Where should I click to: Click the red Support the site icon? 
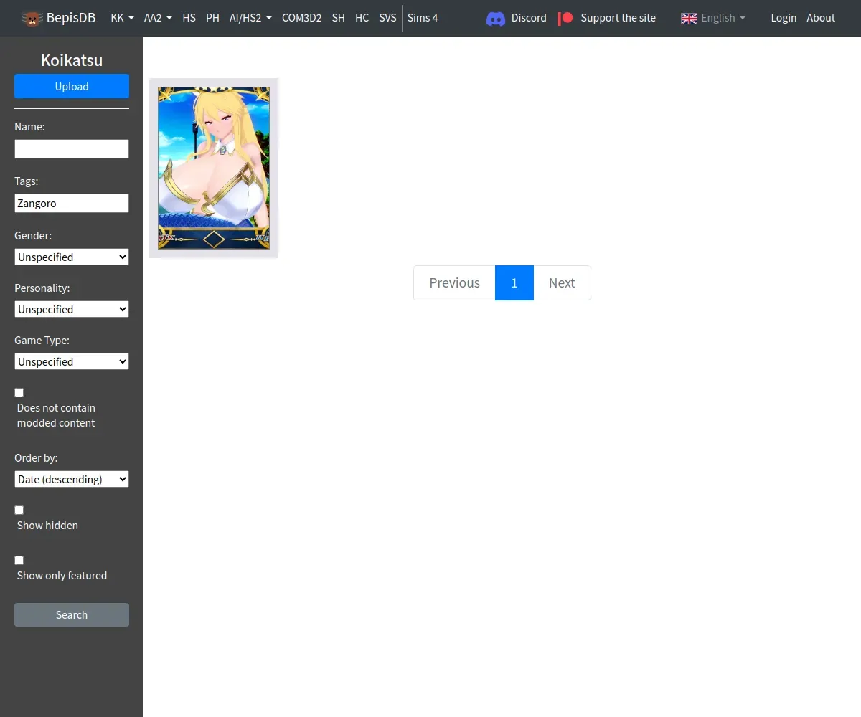click(x=566, y=18)
